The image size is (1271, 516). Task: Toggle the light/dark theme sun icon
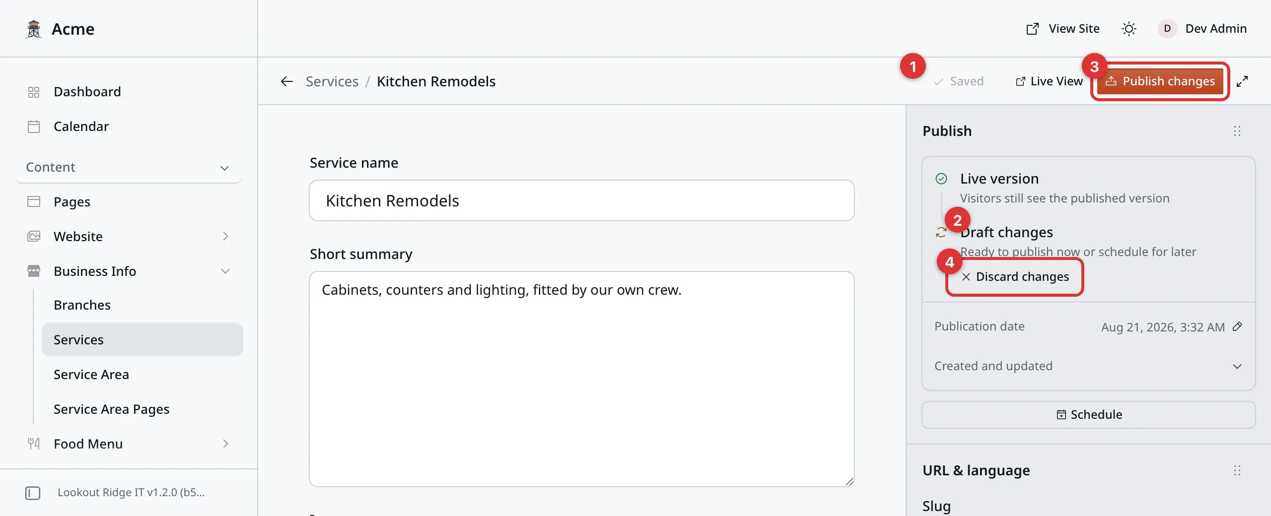(1129, 29)
